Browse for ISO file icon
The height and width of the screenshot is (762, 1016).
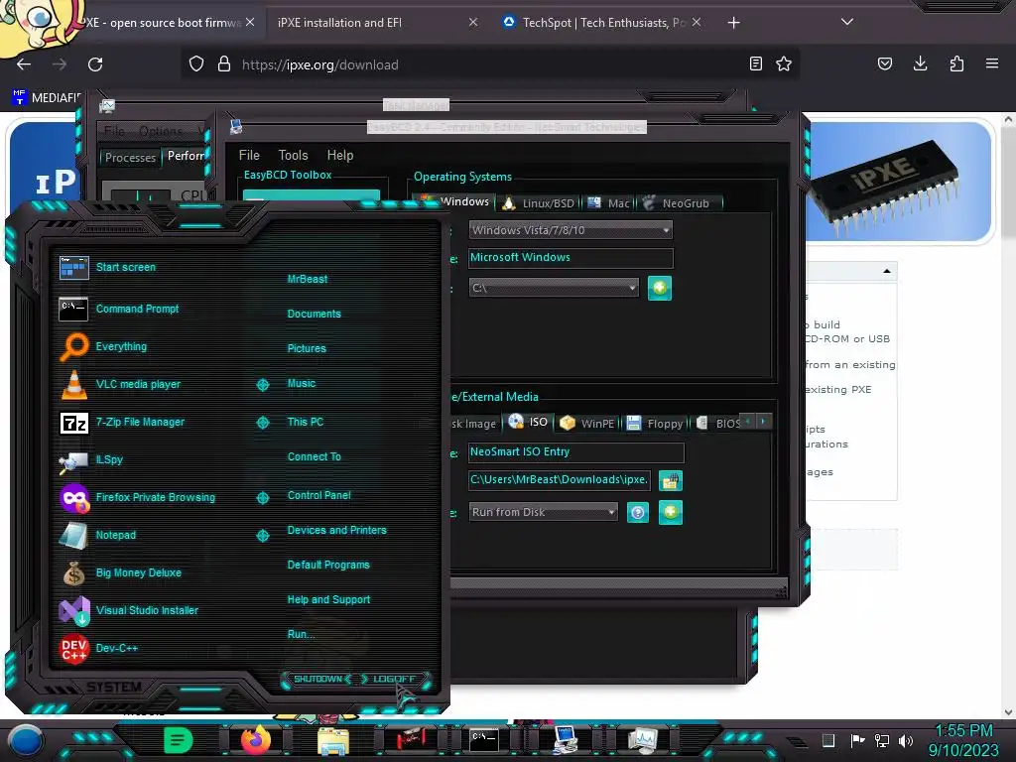click(671, 481)
